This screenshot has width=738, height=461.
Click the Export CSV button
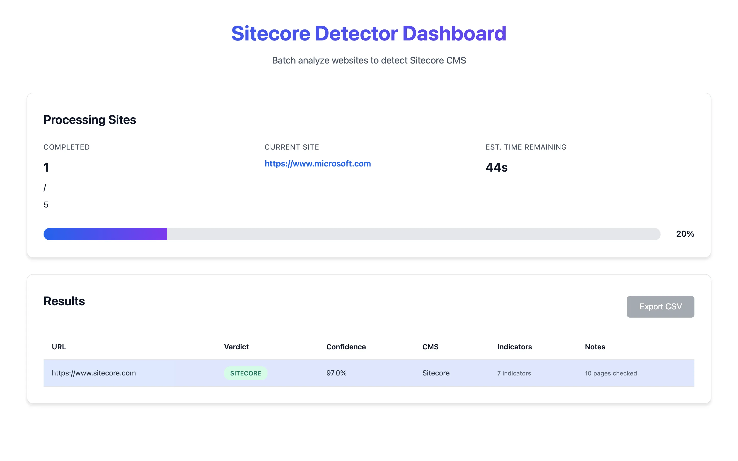[x=660, y=306]
